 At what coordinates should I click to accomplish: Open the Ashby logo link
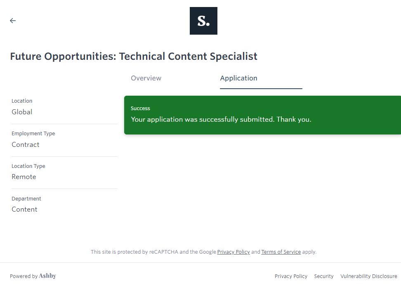47,276
